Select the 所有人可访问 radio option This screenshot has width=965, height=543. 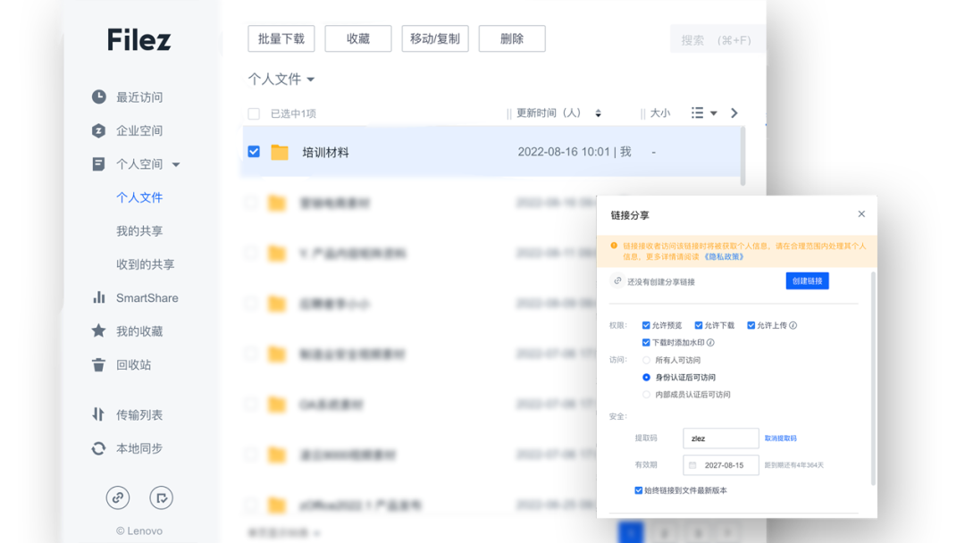click(646, 360)
